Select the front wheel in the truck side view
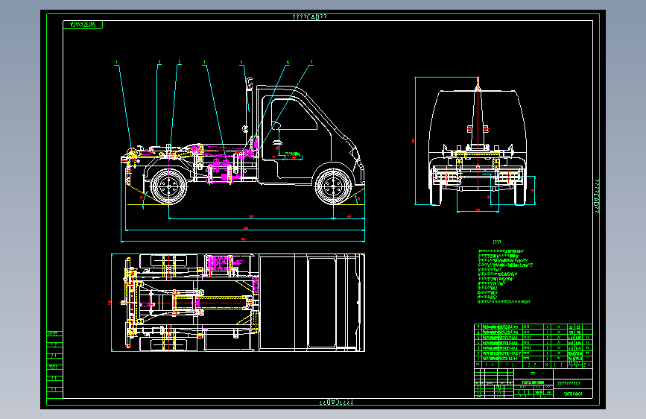Image resolution: width=646 pixels, height=419 pixels. pyautogui.click(x=333, y=187)
